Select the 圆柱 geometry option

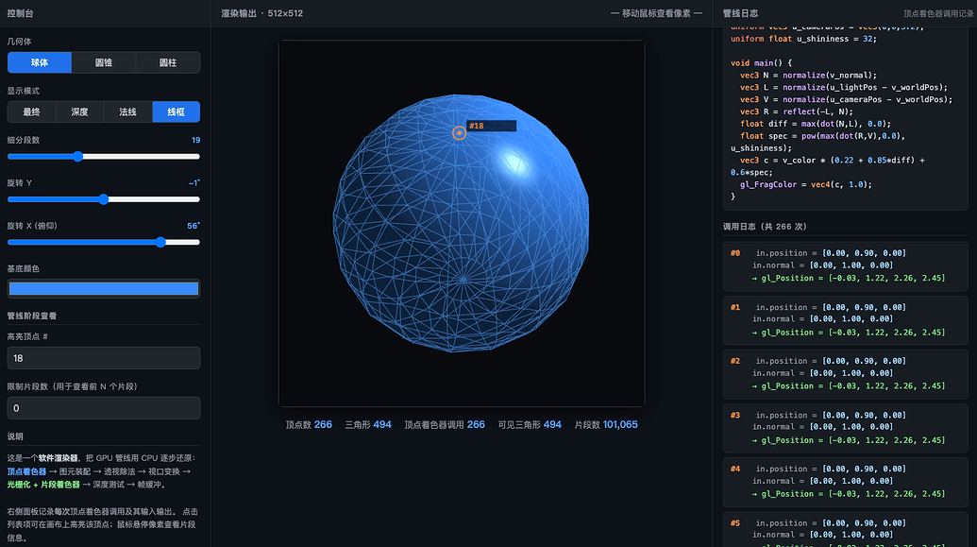pos(168,62)
